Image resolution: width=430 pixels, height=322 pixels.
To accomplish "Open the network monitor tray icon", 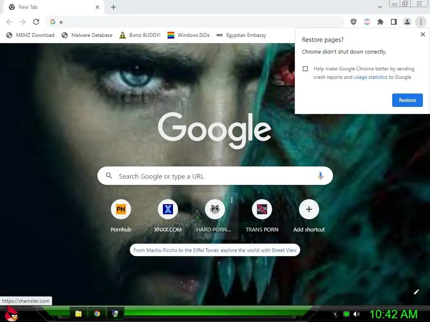I will pyautogui.click(x=346, y=314).
